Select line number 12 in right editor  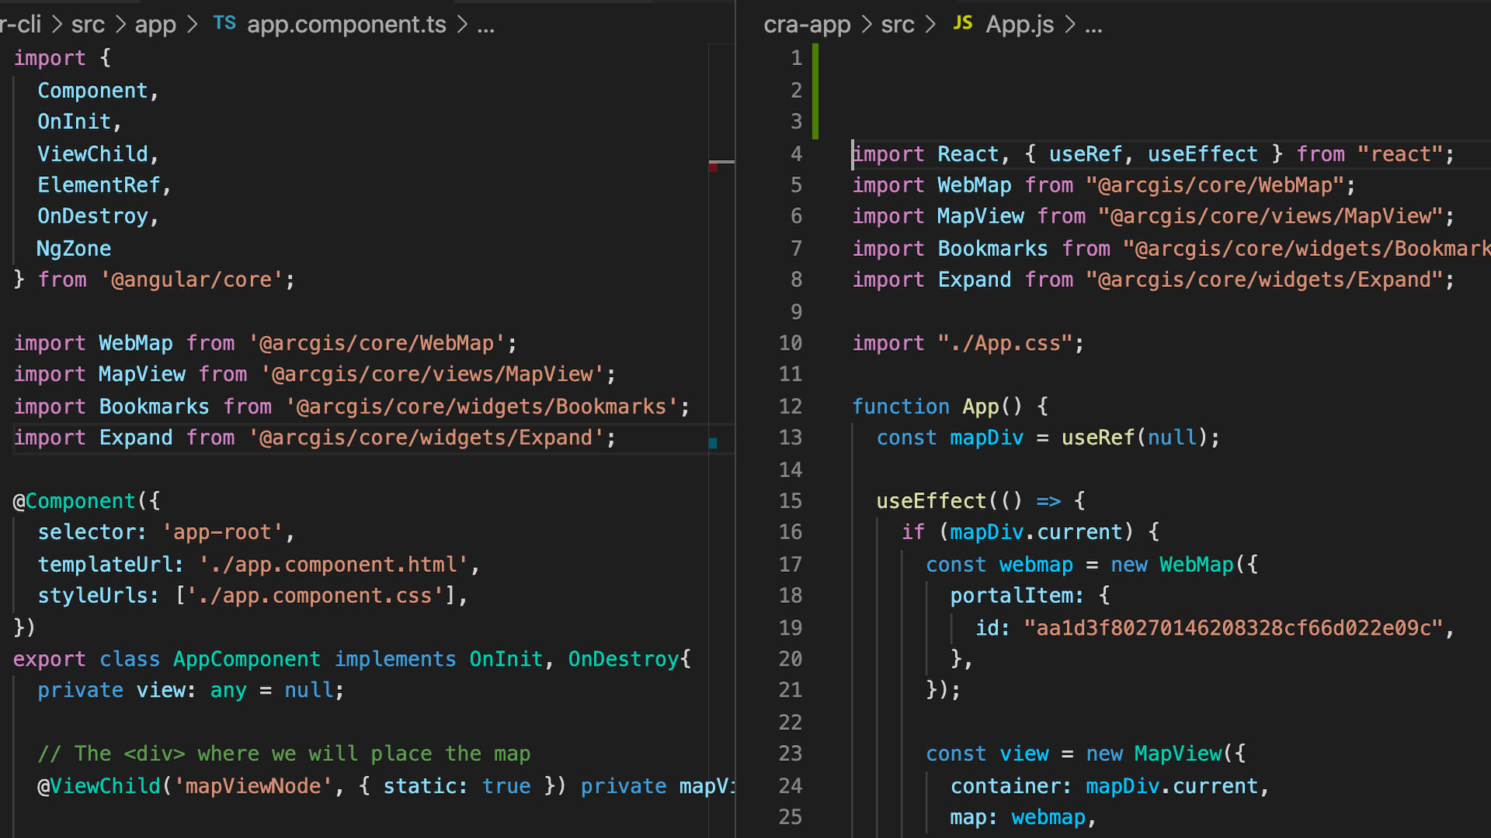790,407
